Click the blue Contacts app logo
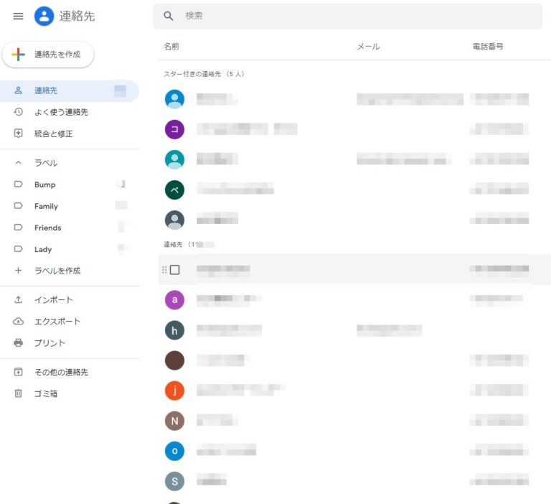Screen dimensions: 551x504 pyautogui.click(x=44, y=16)
